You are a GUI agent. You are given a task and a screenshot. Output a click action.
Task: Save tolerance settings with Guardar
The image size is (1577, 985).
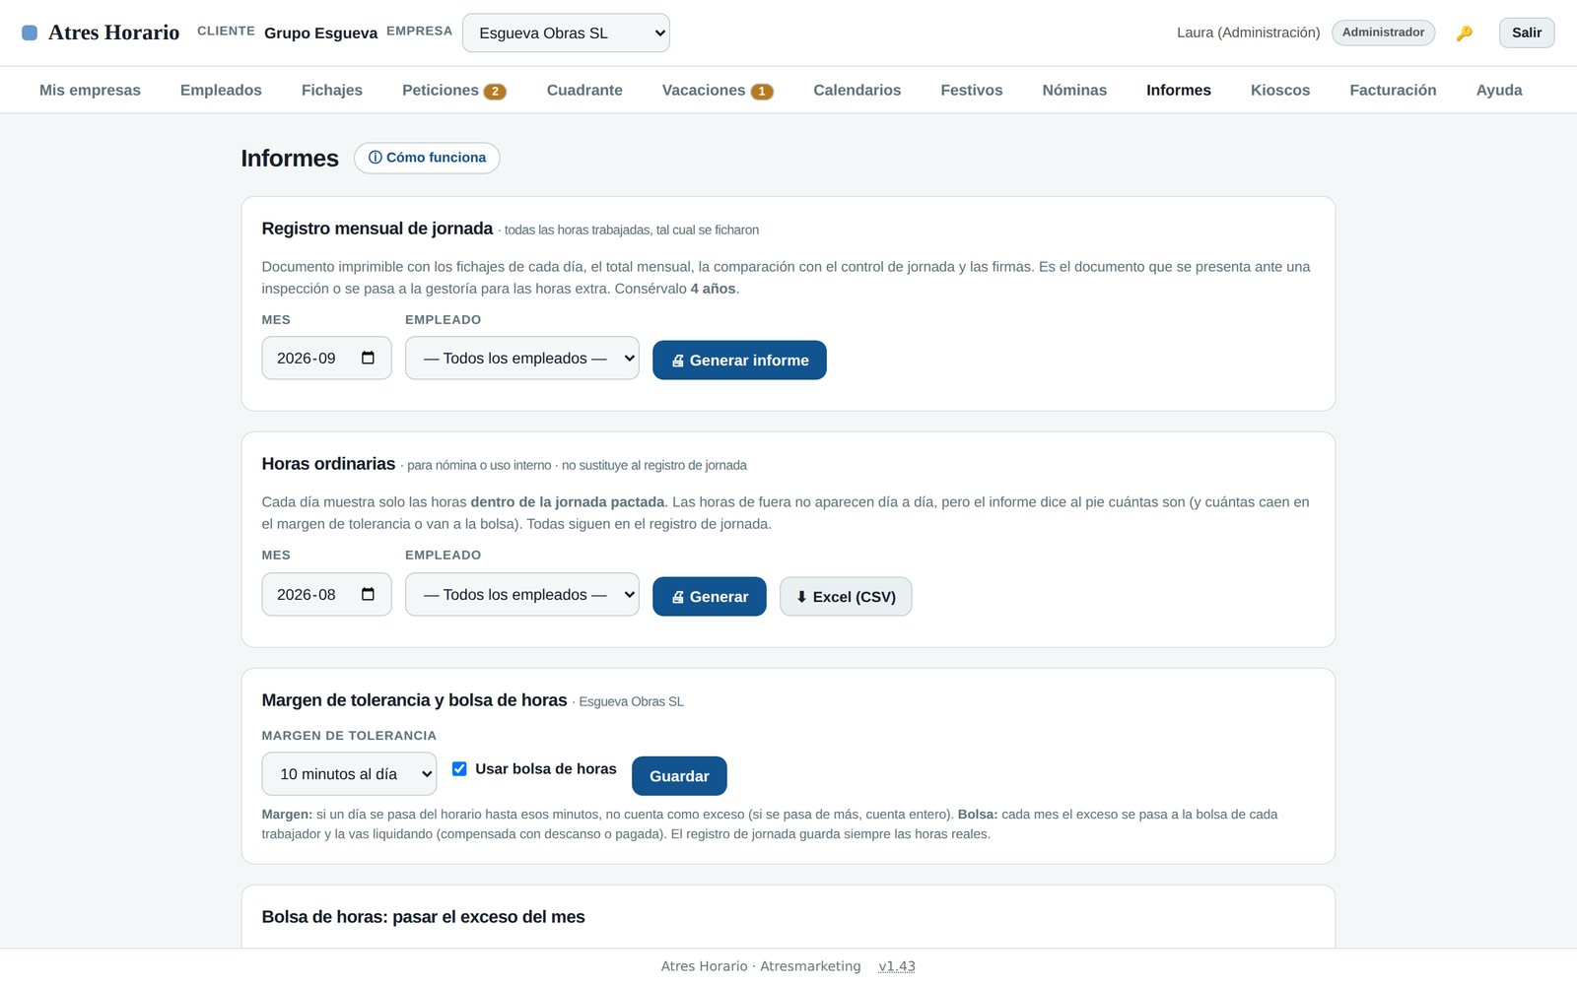679,776
